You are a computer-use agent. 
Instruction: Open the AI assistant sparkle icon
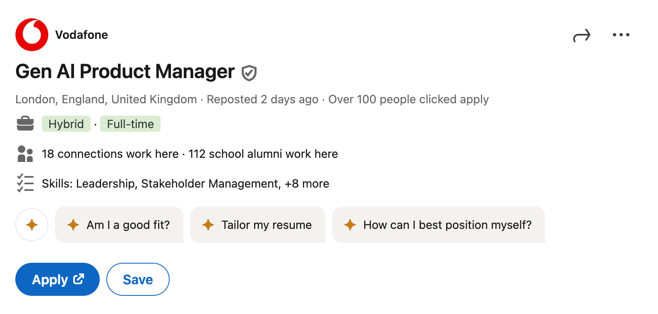pyautogui.click(x=32, y=225)
